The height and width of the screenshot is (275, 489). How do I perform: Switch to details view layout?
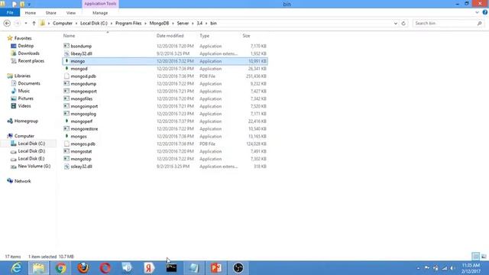(475, 257)
